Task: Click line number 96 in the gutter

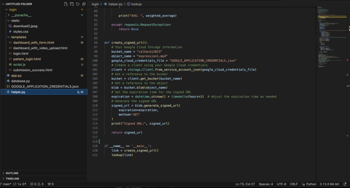Action: click(x=96, y=43)
